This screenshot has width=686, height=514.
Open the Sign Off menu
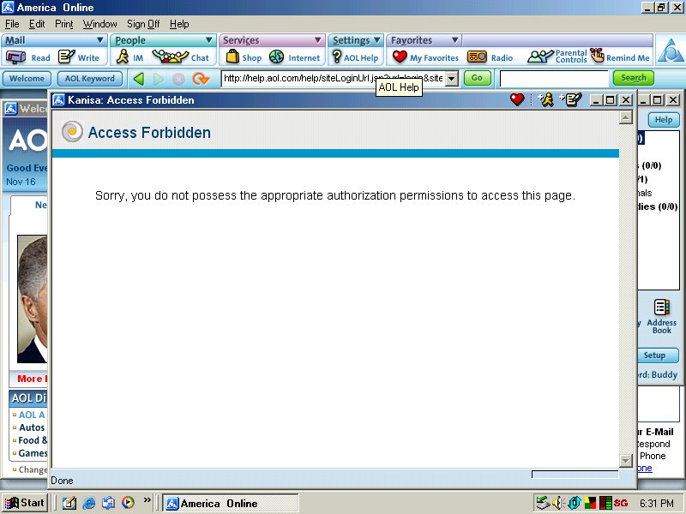tap(143, 24)
